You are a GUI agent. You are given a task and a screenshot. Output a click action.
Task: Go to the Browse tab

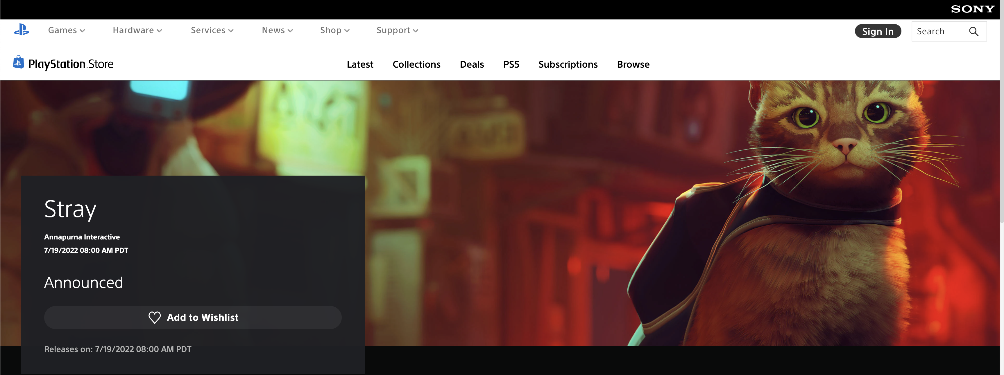pyautogui.click(x=633, y=64)
